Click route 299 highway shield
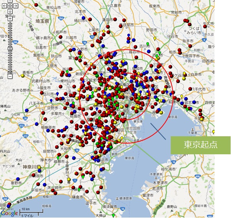The height and width of the screenshot is (218, 231). [x=15, y=42]
